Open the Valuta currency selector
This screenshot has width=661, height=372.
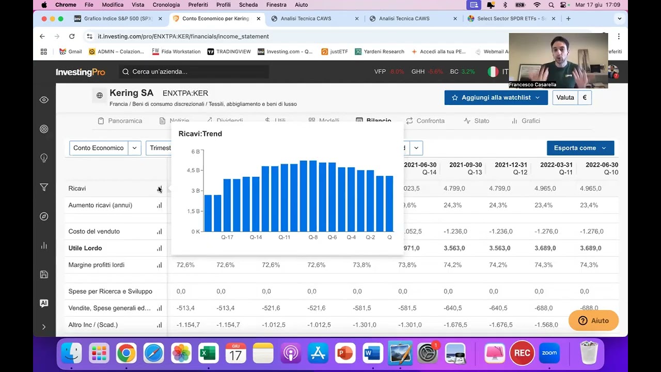pyautogui.click(x=572, y=98)
